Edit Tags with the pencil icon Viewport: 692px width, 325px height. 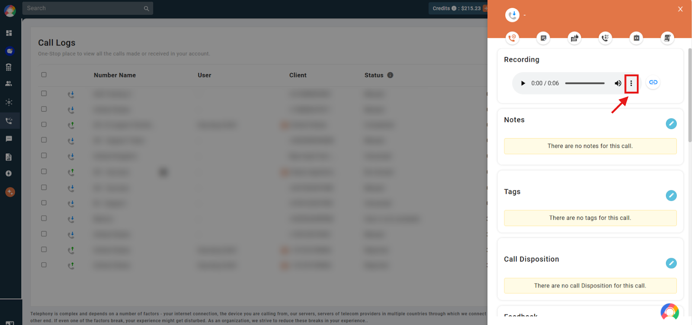[671, 196]
